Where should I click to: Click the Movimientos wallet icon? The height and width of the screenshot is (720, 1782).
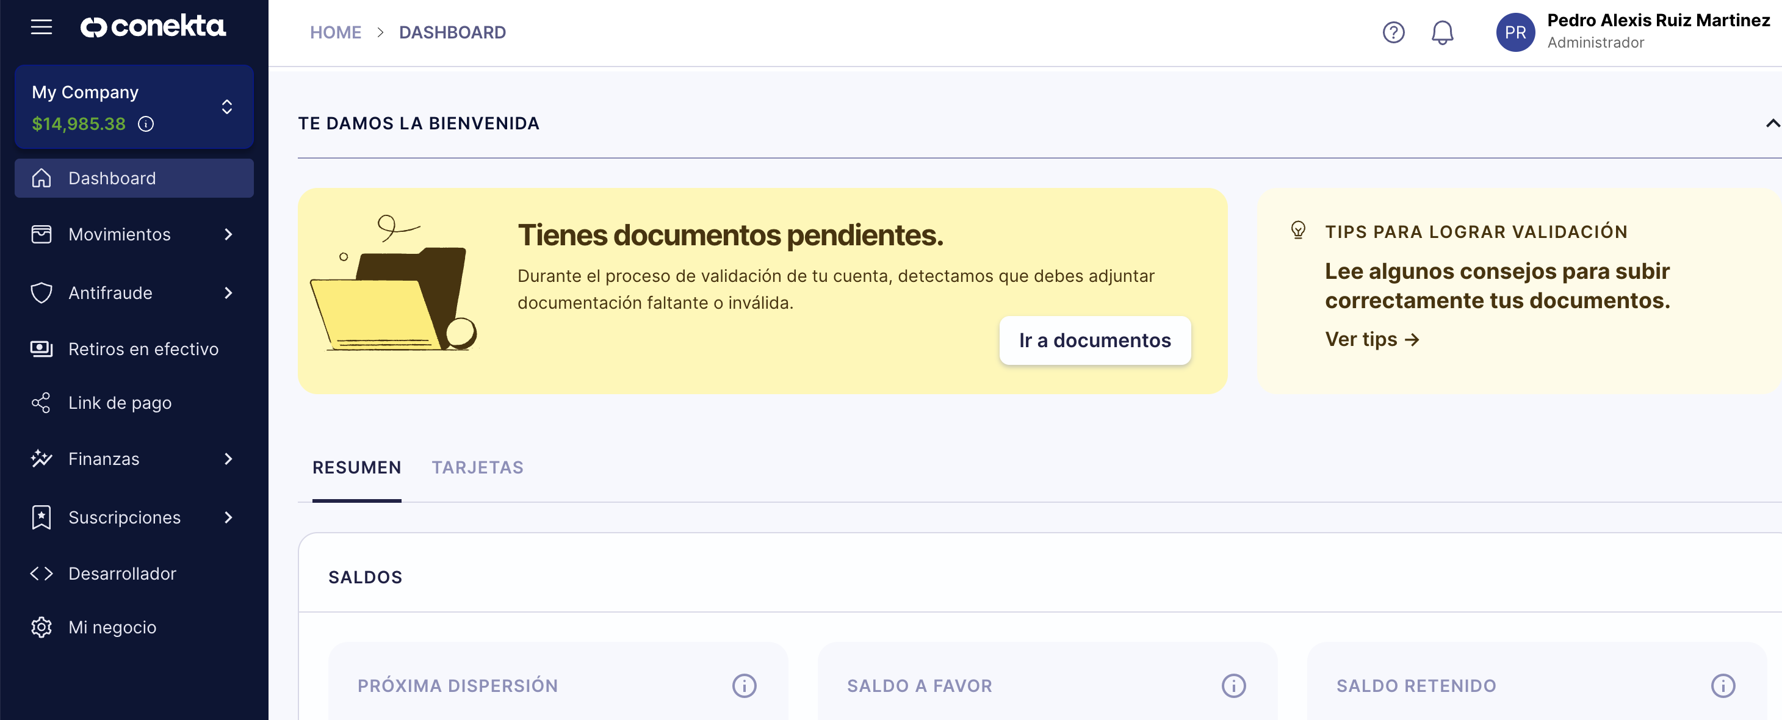(41, 234)
